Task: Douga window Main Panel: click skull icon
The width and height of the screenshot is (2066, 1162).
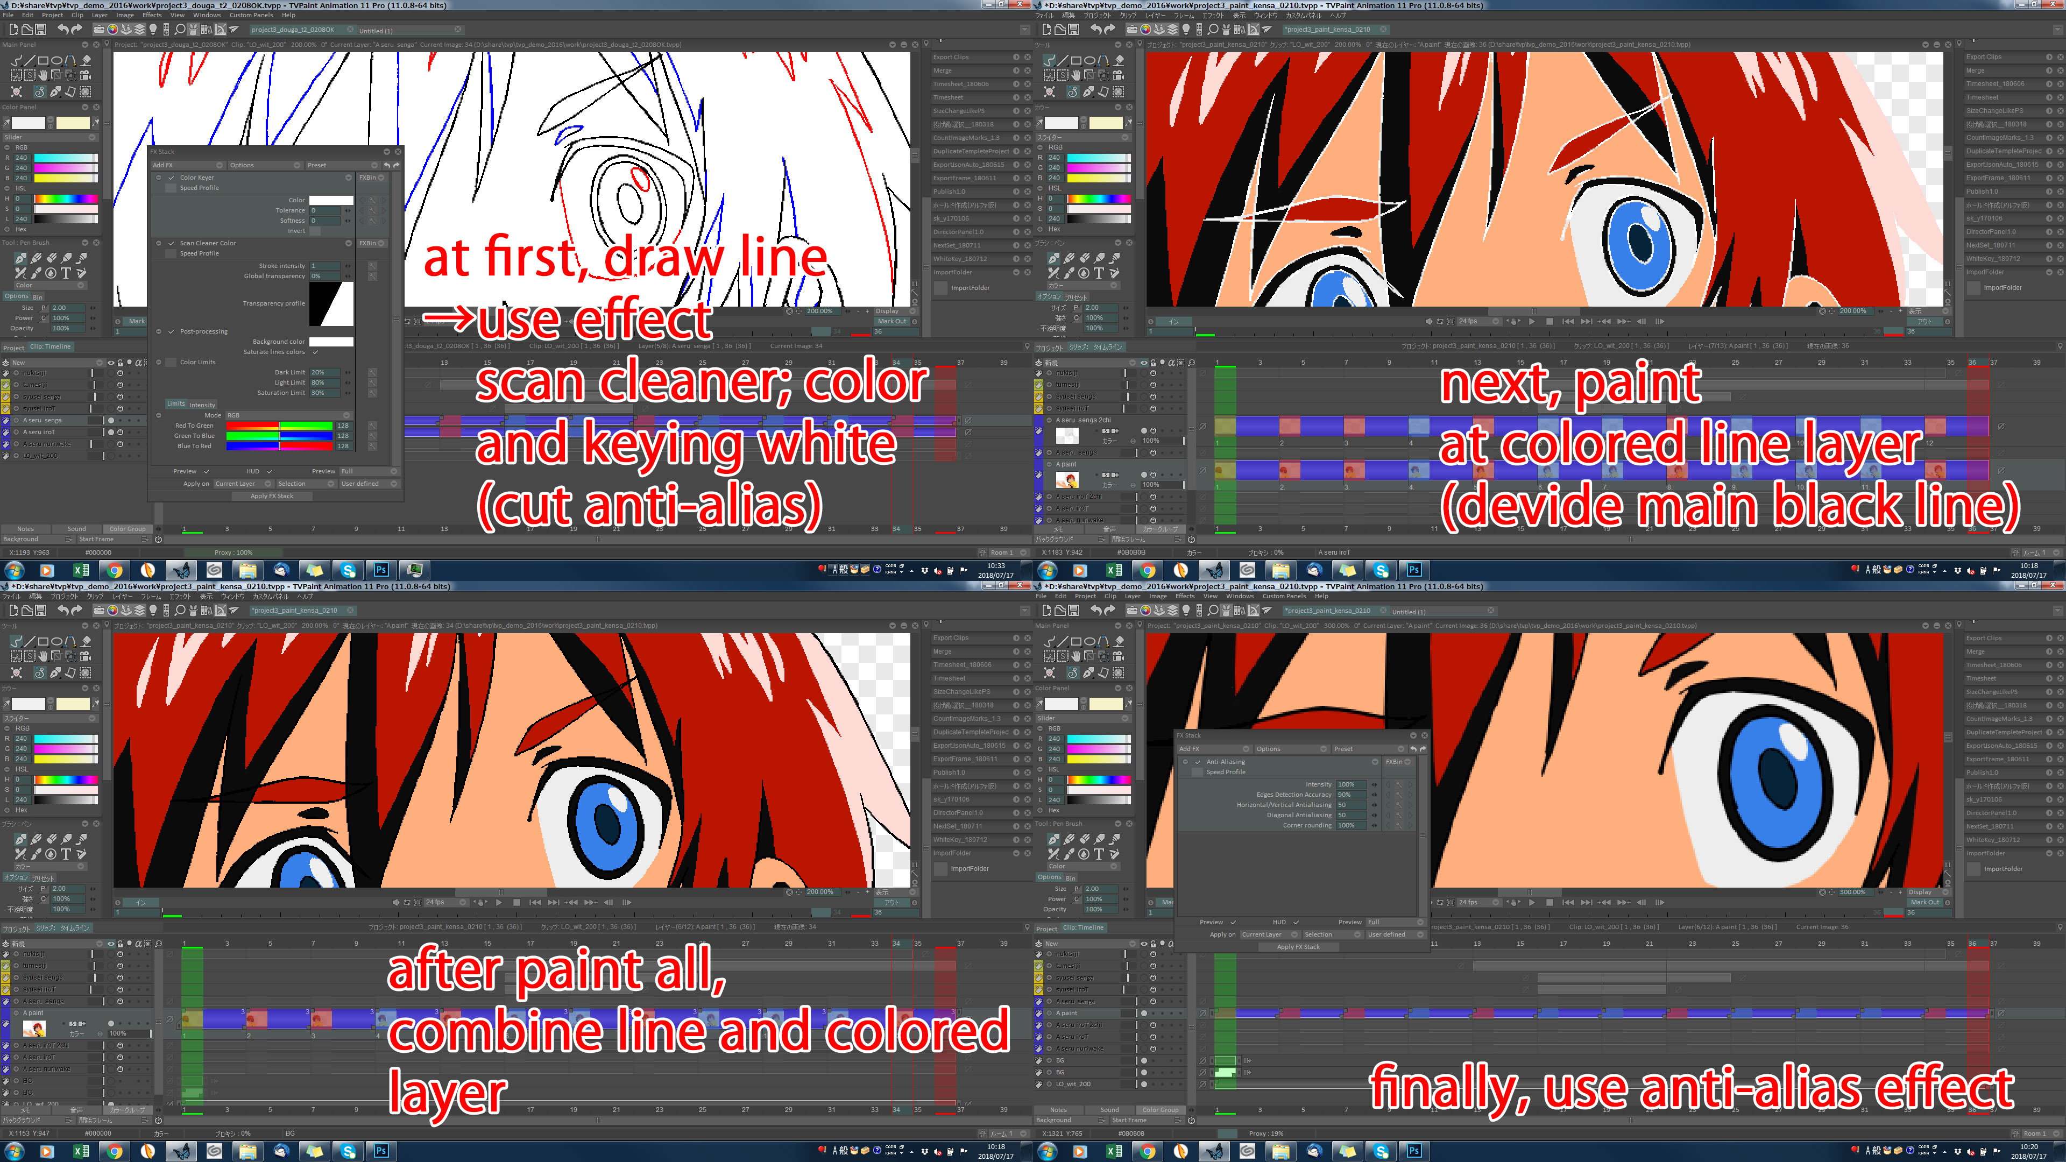Action: pos(16,91)
